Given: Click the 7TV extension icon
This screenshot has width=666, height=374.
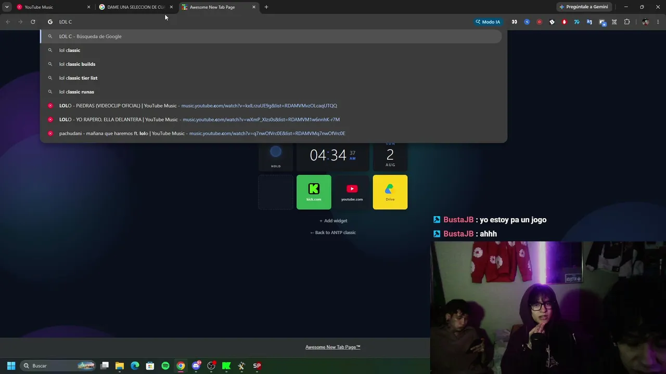Looking at the screenshot, I should (x=577, y=22).
